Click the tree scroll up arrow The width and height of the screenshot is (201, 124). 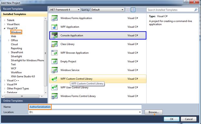click(x=45, y=18)
